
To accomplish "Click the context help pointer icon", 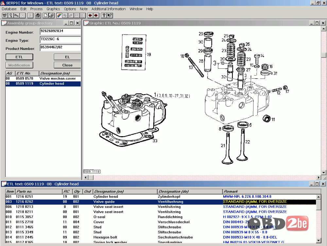I will [x=110, y=15].
